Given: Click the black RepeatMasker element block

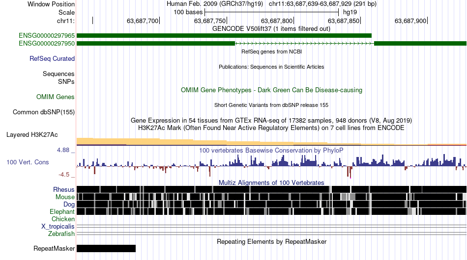Looking at the screenshot, I should [x=106, y=248].
